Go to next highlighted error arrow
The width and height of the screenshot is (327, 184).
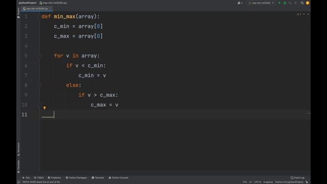pyautogui.click(x=308, y=14)
